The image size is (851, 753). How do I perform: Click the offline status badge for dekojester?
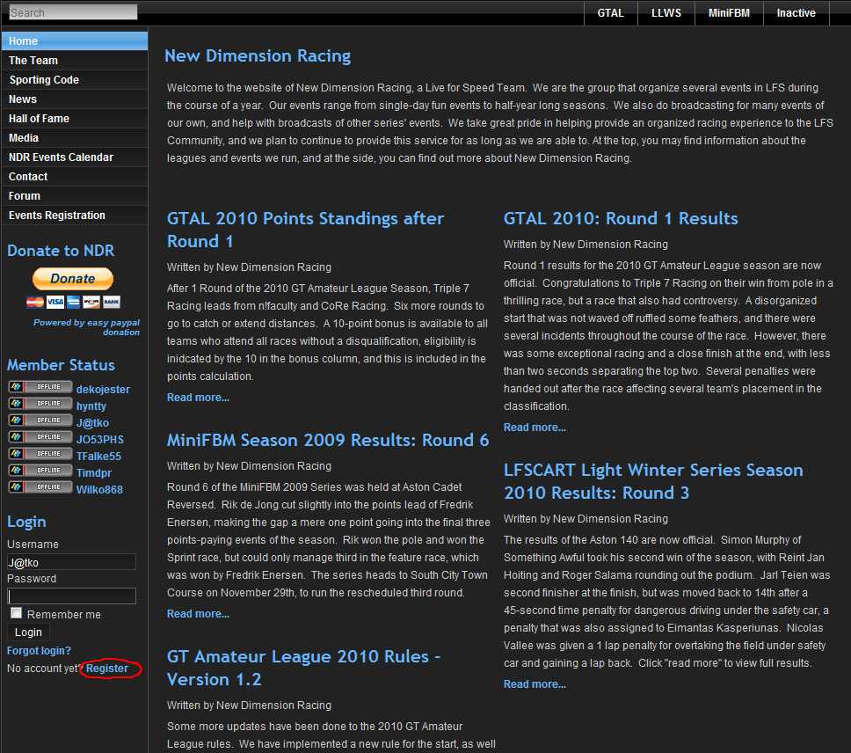[40, 387]
